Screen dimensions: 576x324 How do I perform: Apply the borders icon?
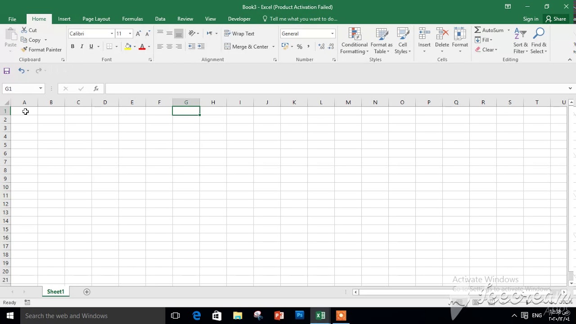pos(109,46)
